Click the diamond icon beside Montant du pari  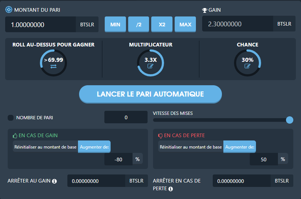(9, 10)
